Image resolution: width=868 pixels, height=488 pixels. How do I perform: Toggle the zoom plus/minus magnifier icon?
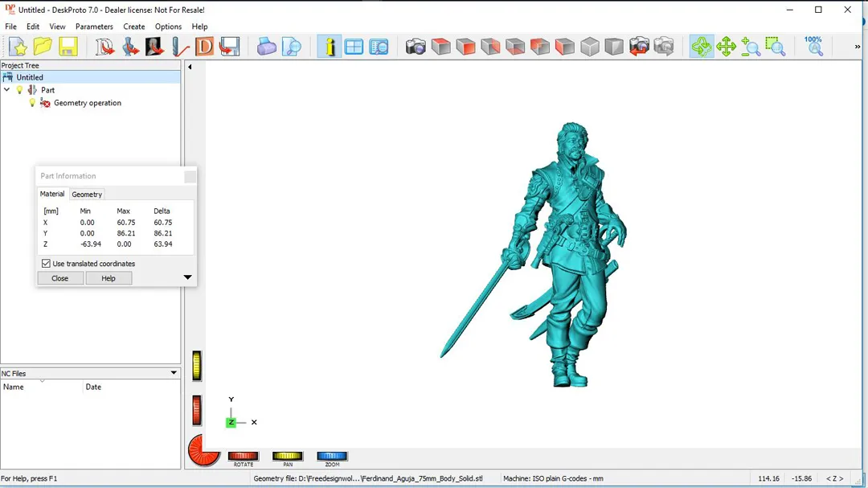751,47
